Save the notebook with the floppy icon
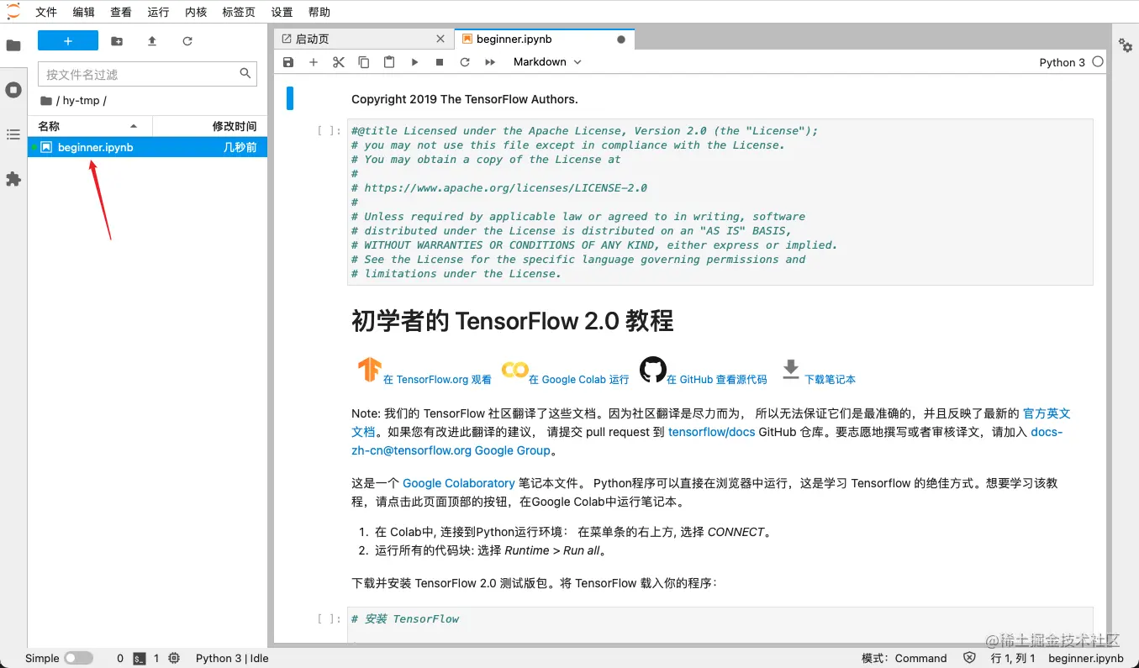 tap(288, 62)
